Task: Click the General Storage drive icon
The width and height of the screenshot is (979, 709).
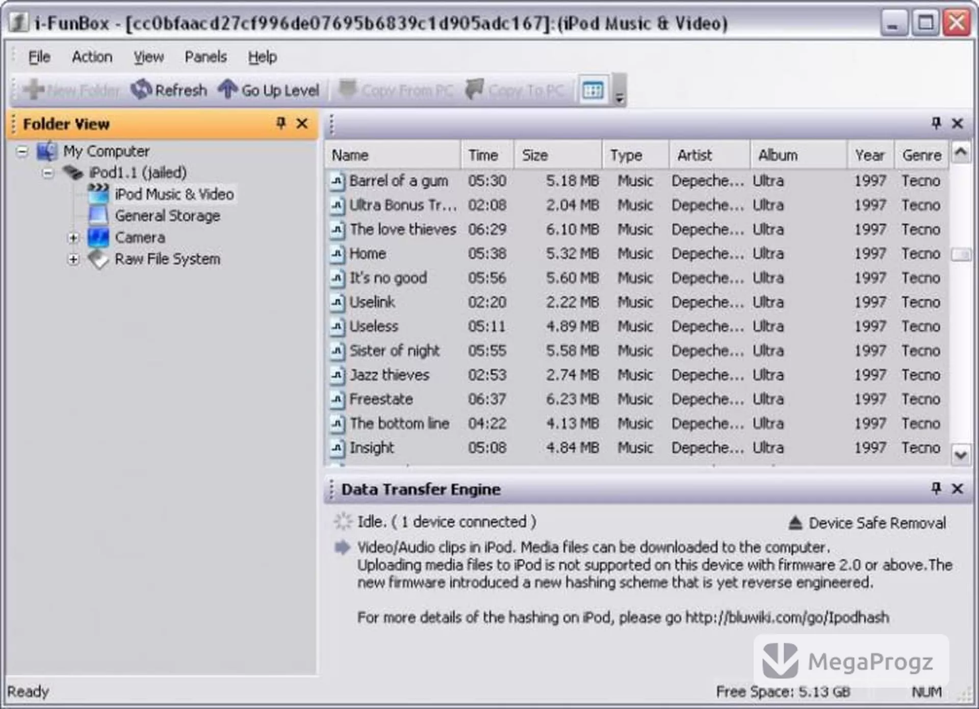Action: click(x=98, y=215)
